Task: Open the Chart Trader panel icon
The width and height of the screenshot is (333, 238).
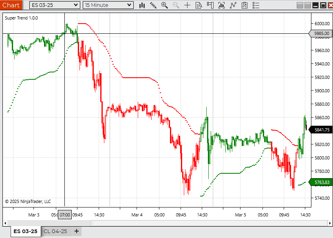Action: tap(210, 5)
